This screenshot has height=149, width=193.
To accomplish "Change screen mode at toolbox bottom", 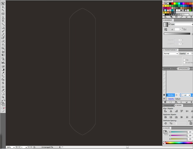I will pos(3,111).
